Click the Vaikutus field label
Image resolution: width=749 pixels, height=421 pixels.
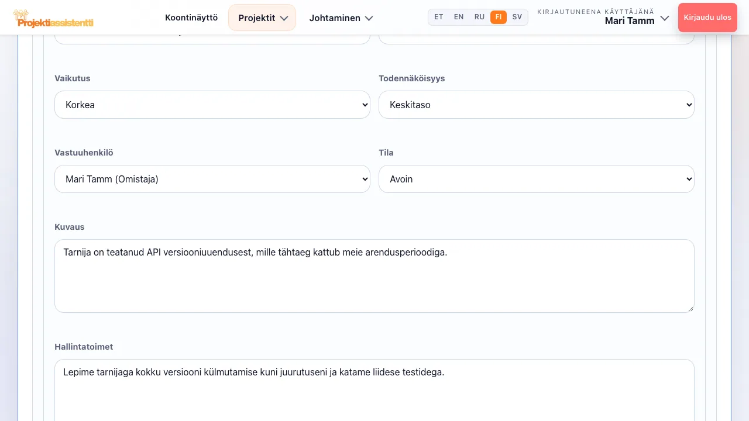pyautogui.click(x=73, y=78)
